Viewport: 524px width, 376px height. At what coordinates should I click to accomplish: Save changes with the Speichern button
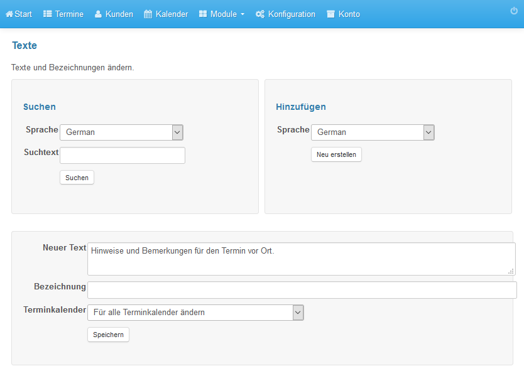tap(108, 335)
